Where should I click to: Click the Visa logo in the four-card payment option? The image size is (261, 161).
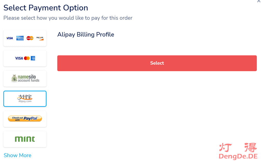tap(10, 38)
